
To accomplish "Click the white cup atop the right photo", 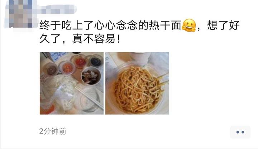I will pyautogui.click(x=140, y=58).
